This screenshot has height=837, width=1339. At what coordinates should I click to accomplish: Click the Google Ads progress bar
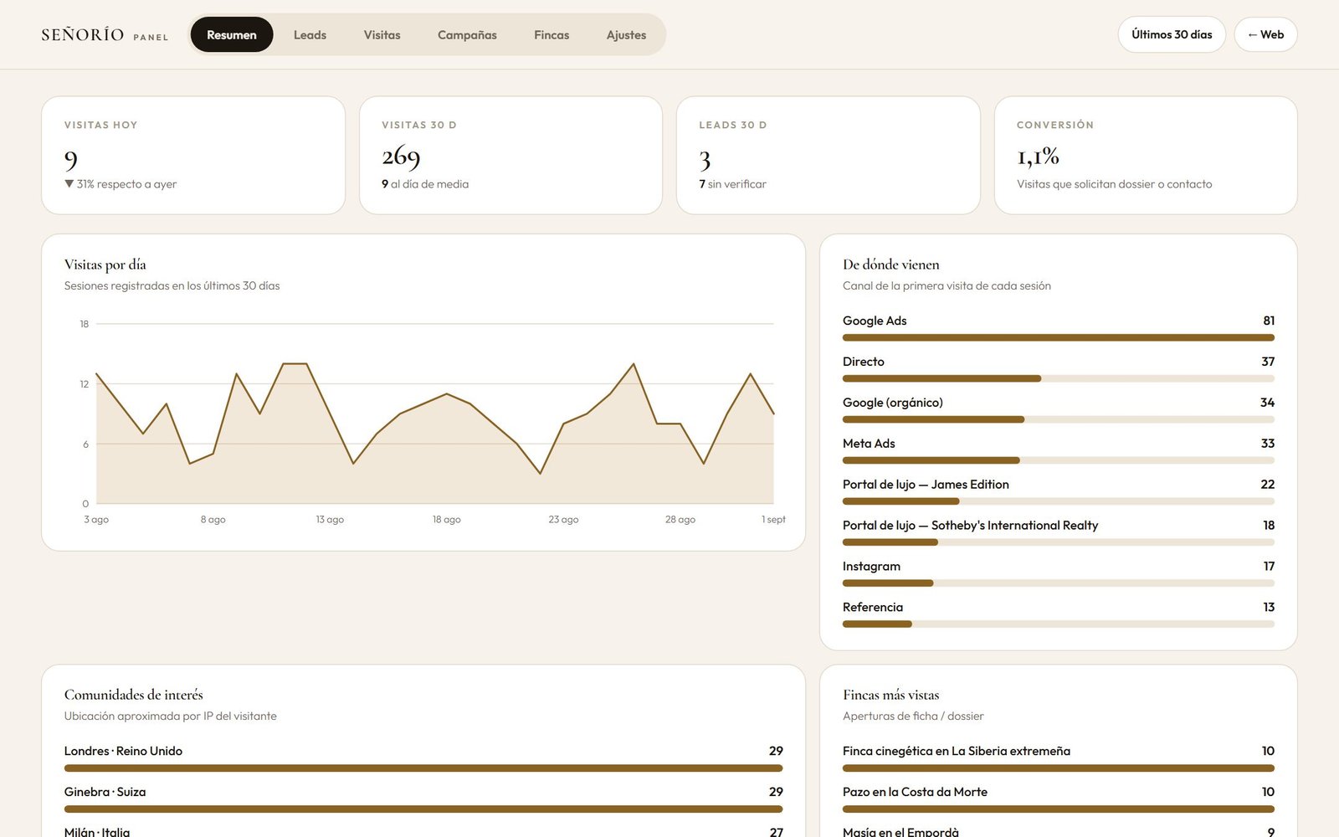tap(1059, 337)
